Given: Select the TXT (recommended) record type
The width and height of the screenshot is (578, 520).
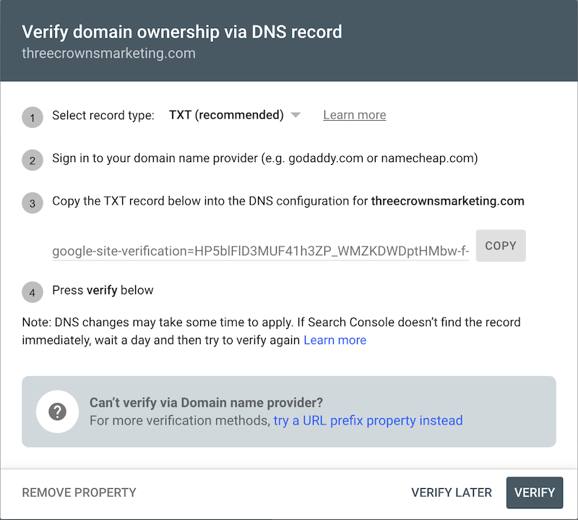Looking at the screenshot, I should [226, 115].
